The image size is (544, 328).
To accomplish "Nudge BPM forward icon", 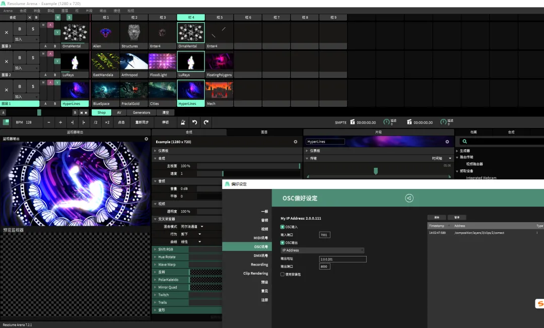I will tap(84, 122).
